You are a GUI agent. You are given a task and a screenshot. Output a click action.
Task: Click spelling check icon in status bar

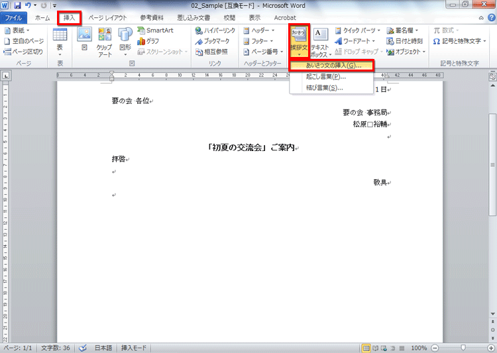(83, 348)
